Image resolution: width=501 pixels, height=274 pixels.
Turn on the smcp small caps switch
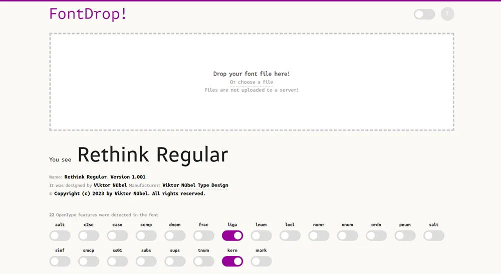point(89,261)
